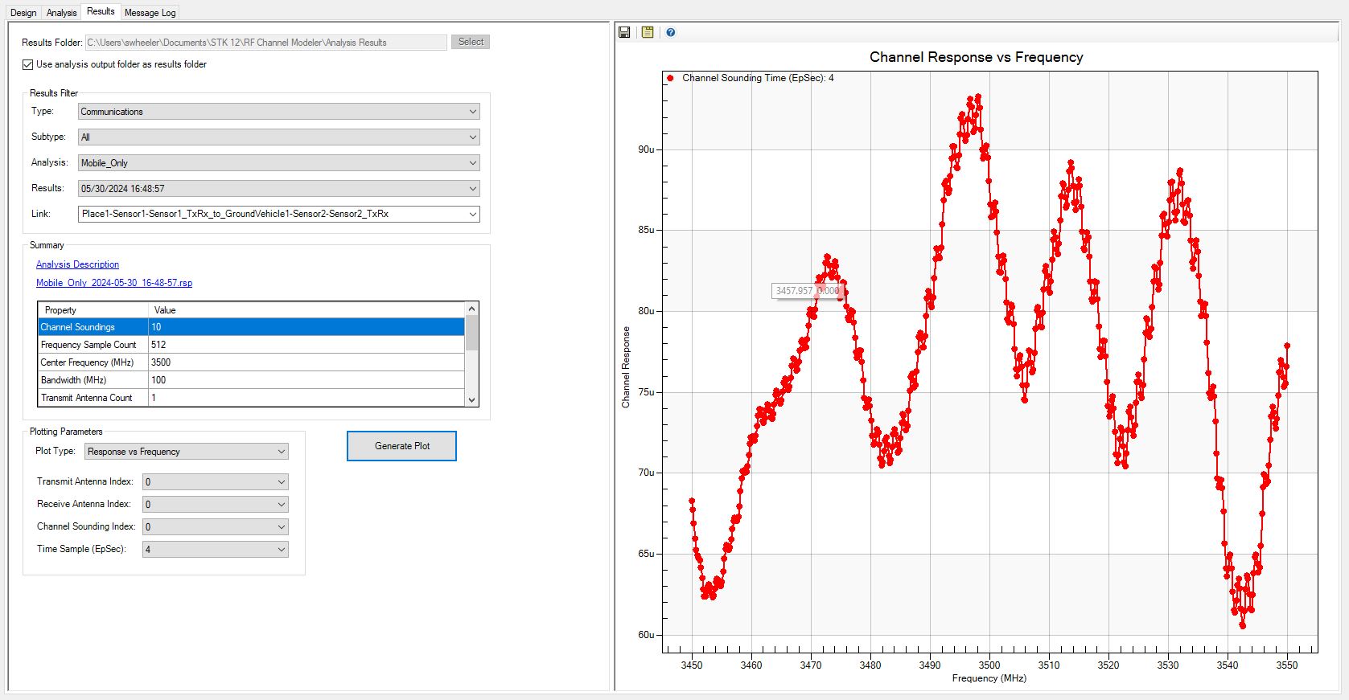Image resolution: width=1349 pixels, height=700 pixels.
Task: Click the save plot floppy disk icon
Action: (x=624, y=32)
